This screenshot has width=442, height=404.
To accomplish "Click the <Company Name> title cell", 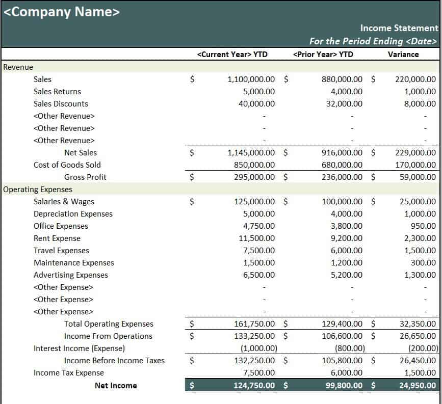I will (62, 12).
